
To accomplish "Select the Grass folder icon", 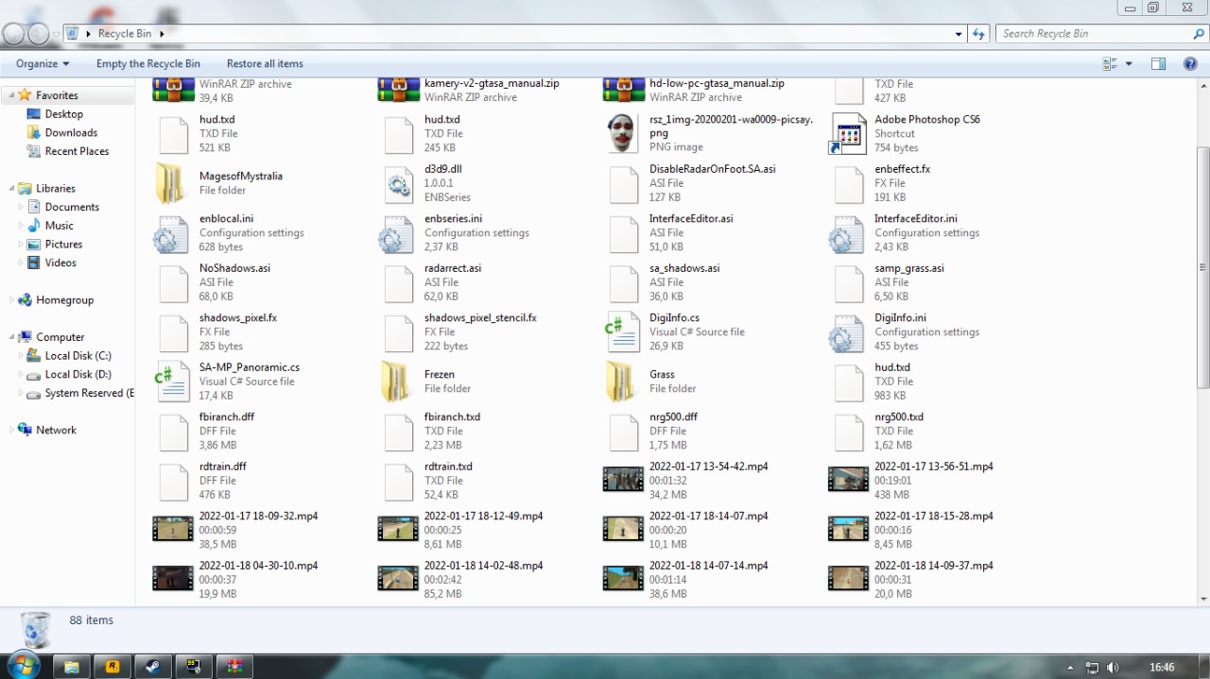I will 621,382.
